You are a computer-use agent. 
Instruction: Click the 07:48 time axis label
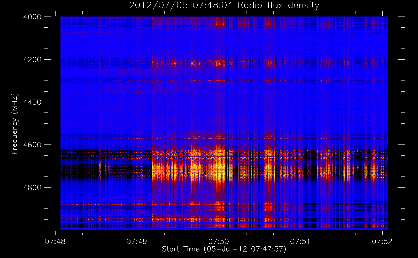point(55,241)
